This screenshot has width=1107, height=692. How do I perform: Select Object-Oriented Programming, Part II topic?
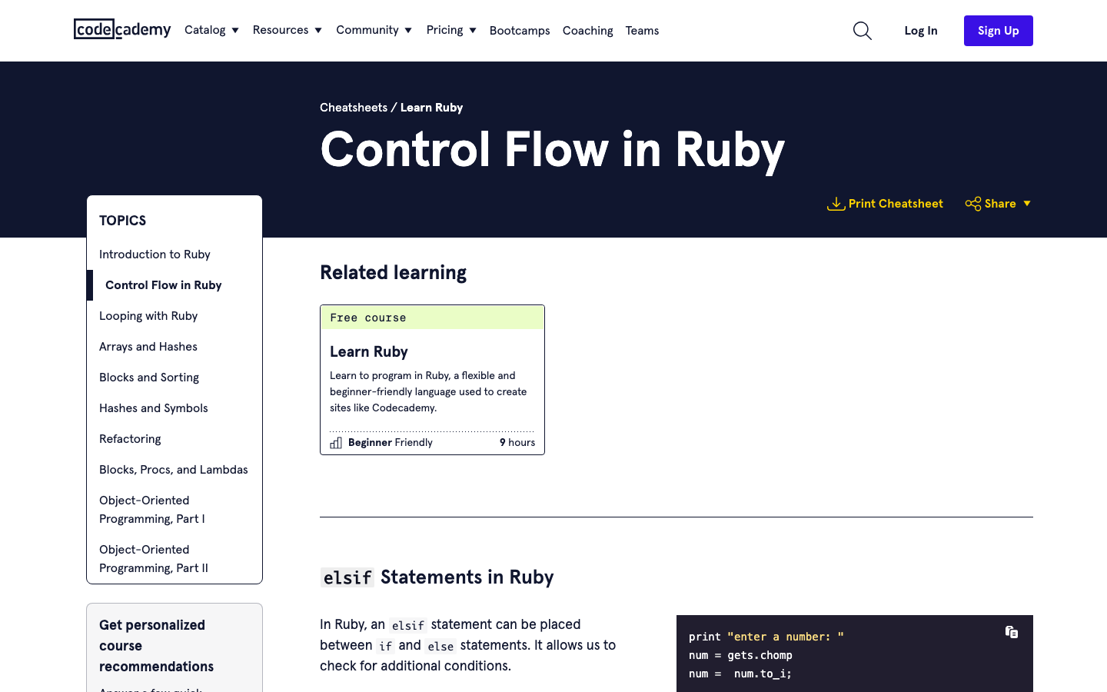click(154, 559)
